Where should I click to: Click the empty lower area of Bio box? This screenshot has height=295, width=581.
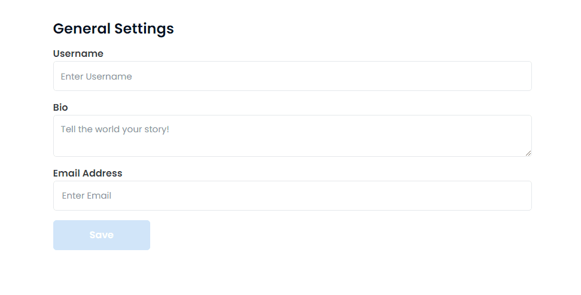[292, 147]
